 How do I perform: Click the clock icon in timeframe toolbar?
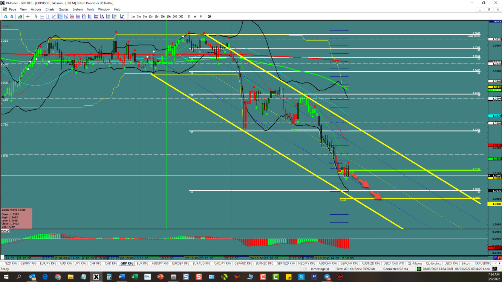(x=209, y=16)
